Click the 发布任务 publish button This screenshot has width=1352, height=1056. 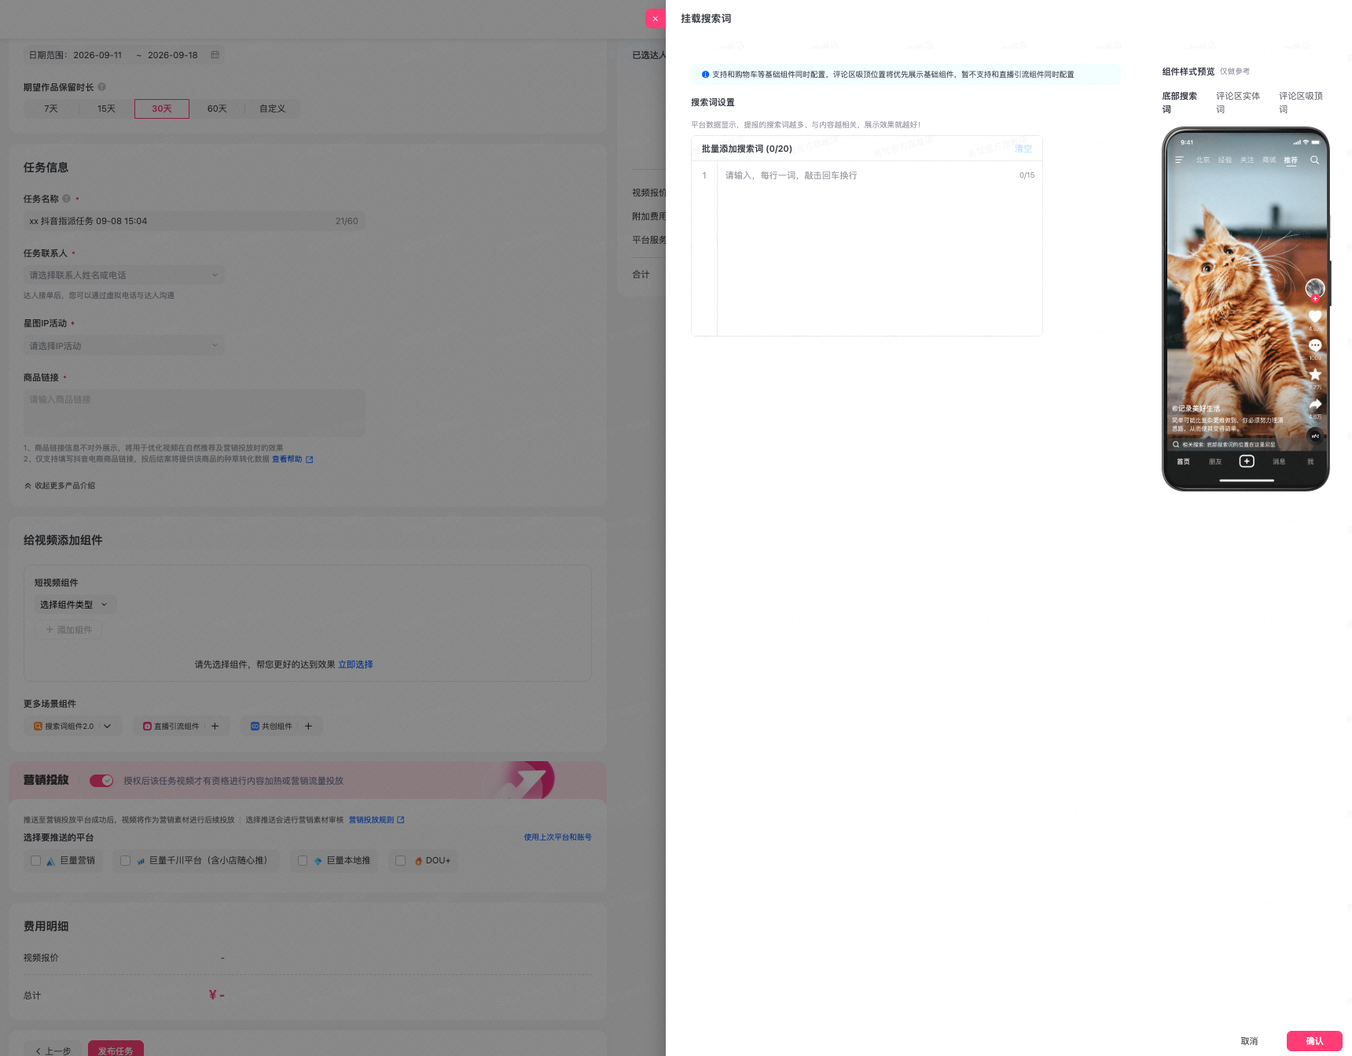pos(116,1048)
